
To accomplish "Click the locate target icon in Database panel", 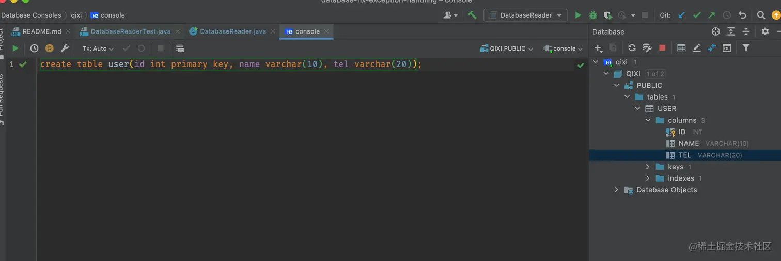I will click(x=715, y=31).
